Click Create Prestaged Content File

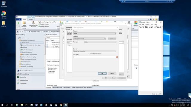(x=47, y=22)
